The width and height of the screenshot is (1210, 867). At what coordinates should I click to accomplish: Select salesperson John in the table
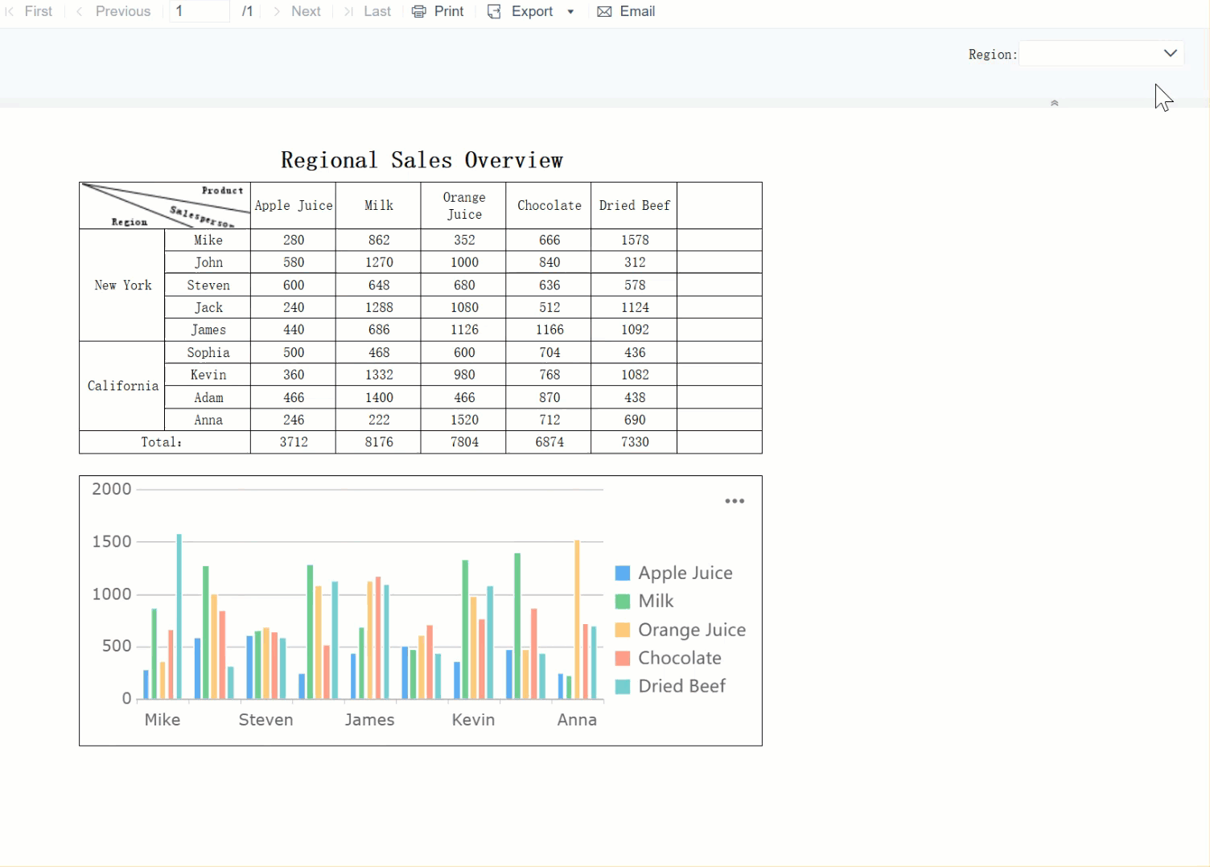pos(208,262)
